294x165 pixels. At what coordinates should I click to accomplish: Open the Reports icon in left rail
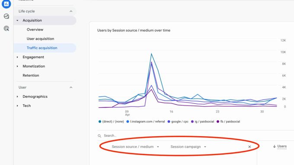pyautogui.click(x=6, y=3)
